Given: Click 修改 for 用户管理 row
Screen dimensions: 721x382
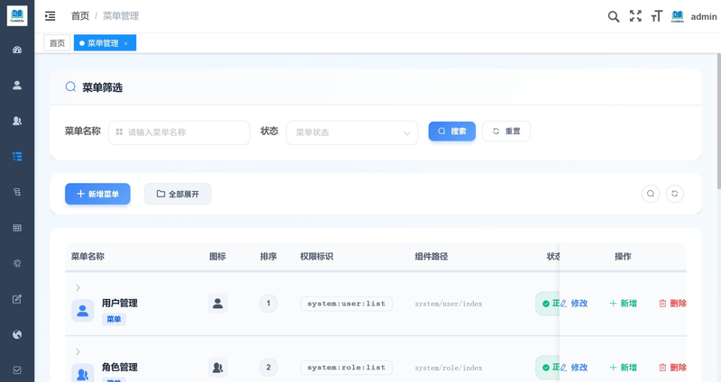Looking at the screenshot, I should [574, 304].
